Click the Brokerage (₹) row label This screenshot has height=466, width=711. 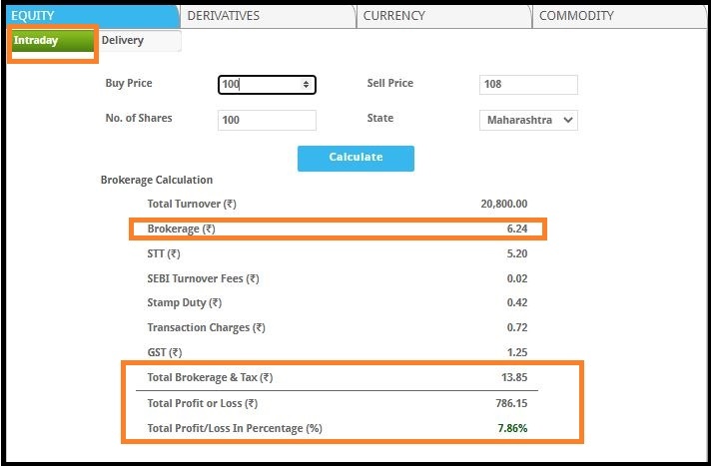[181, 230]
